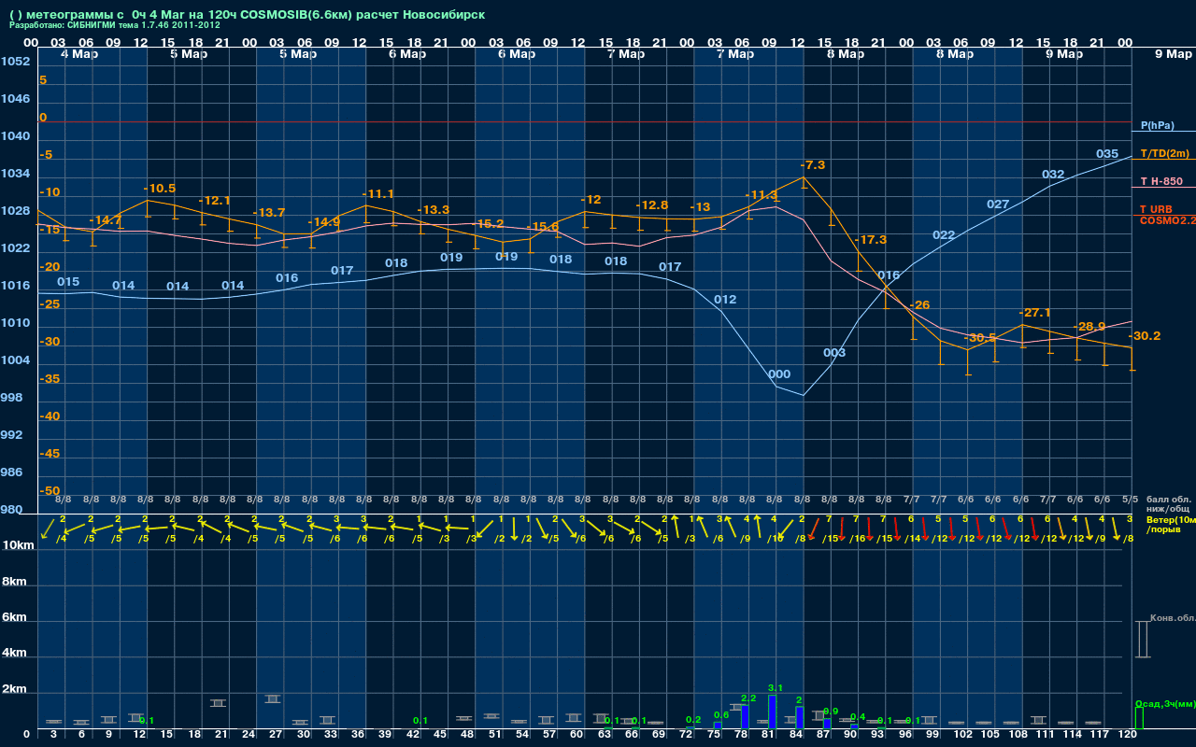Click the first yellow wind arrow at left edge

point(47,529)
